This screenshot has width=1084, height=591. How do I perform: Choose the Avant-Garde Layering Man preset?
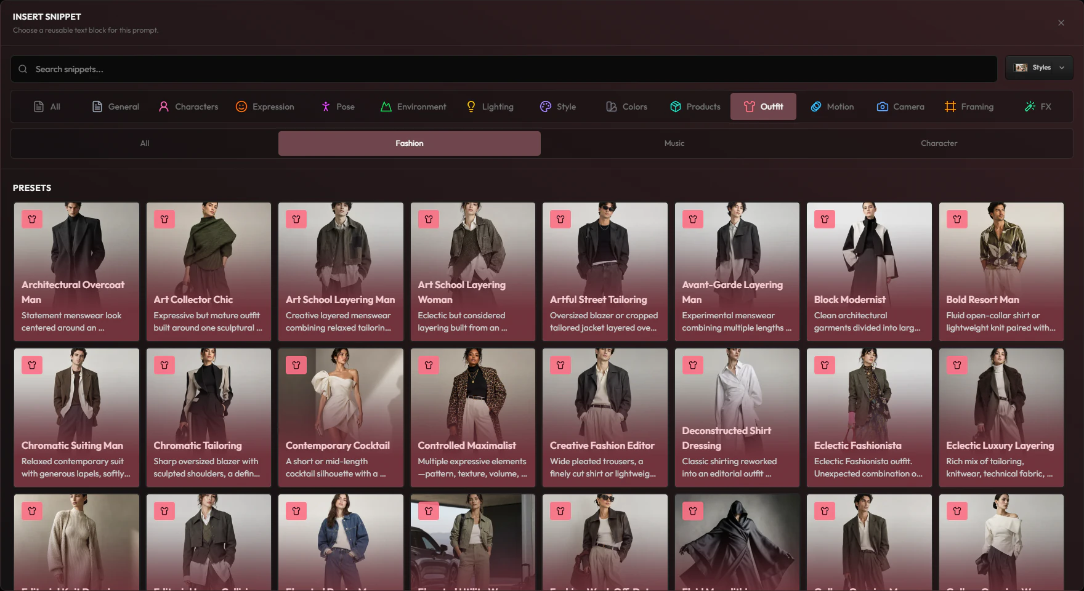737,271
